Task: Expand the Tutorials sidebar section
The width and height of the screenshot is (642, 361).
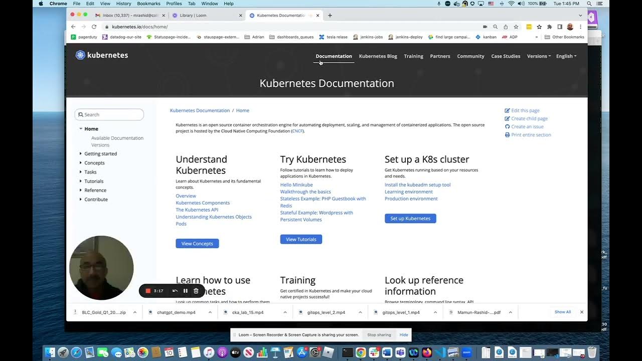Action: (x=81, y=181)
